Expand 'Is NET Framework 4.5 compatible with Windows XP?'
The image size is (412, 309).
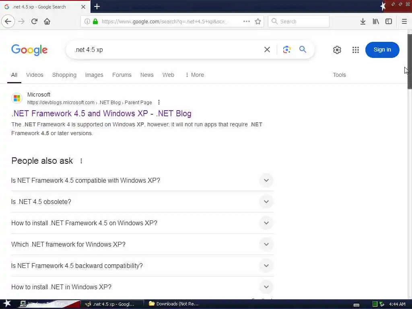pyautogui.click(x=142, y=181)
